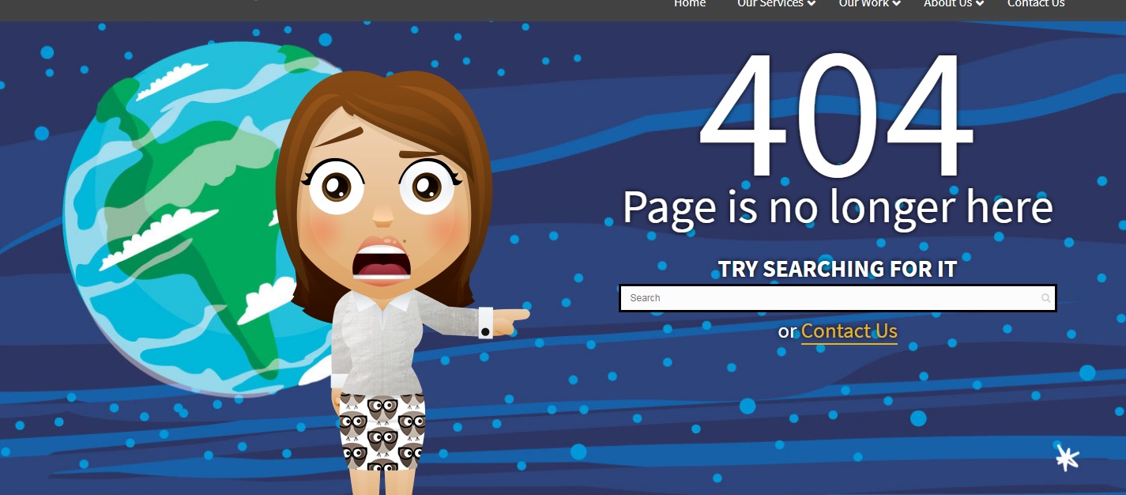Click the white asterisk icon
1126x495 pixels.
click(1068, 457)
